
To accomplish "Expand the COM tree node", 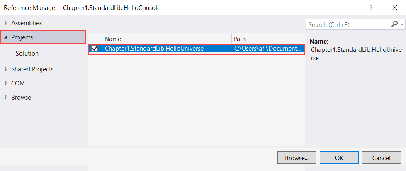I will (x=6, y=83).
